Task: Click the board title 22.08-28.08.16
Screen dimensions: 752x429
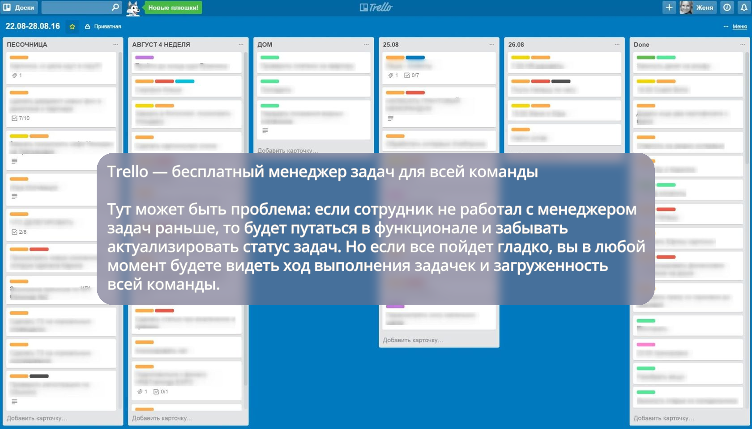Action: click(33, 26)
